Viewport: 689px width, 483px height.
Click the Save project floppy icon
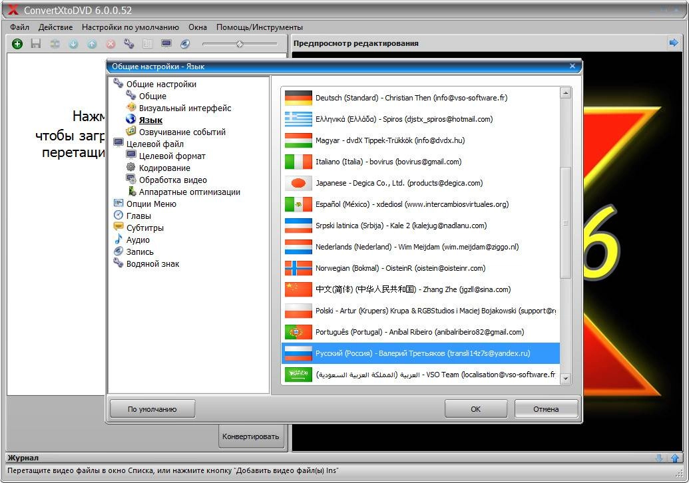click(35, 43)
